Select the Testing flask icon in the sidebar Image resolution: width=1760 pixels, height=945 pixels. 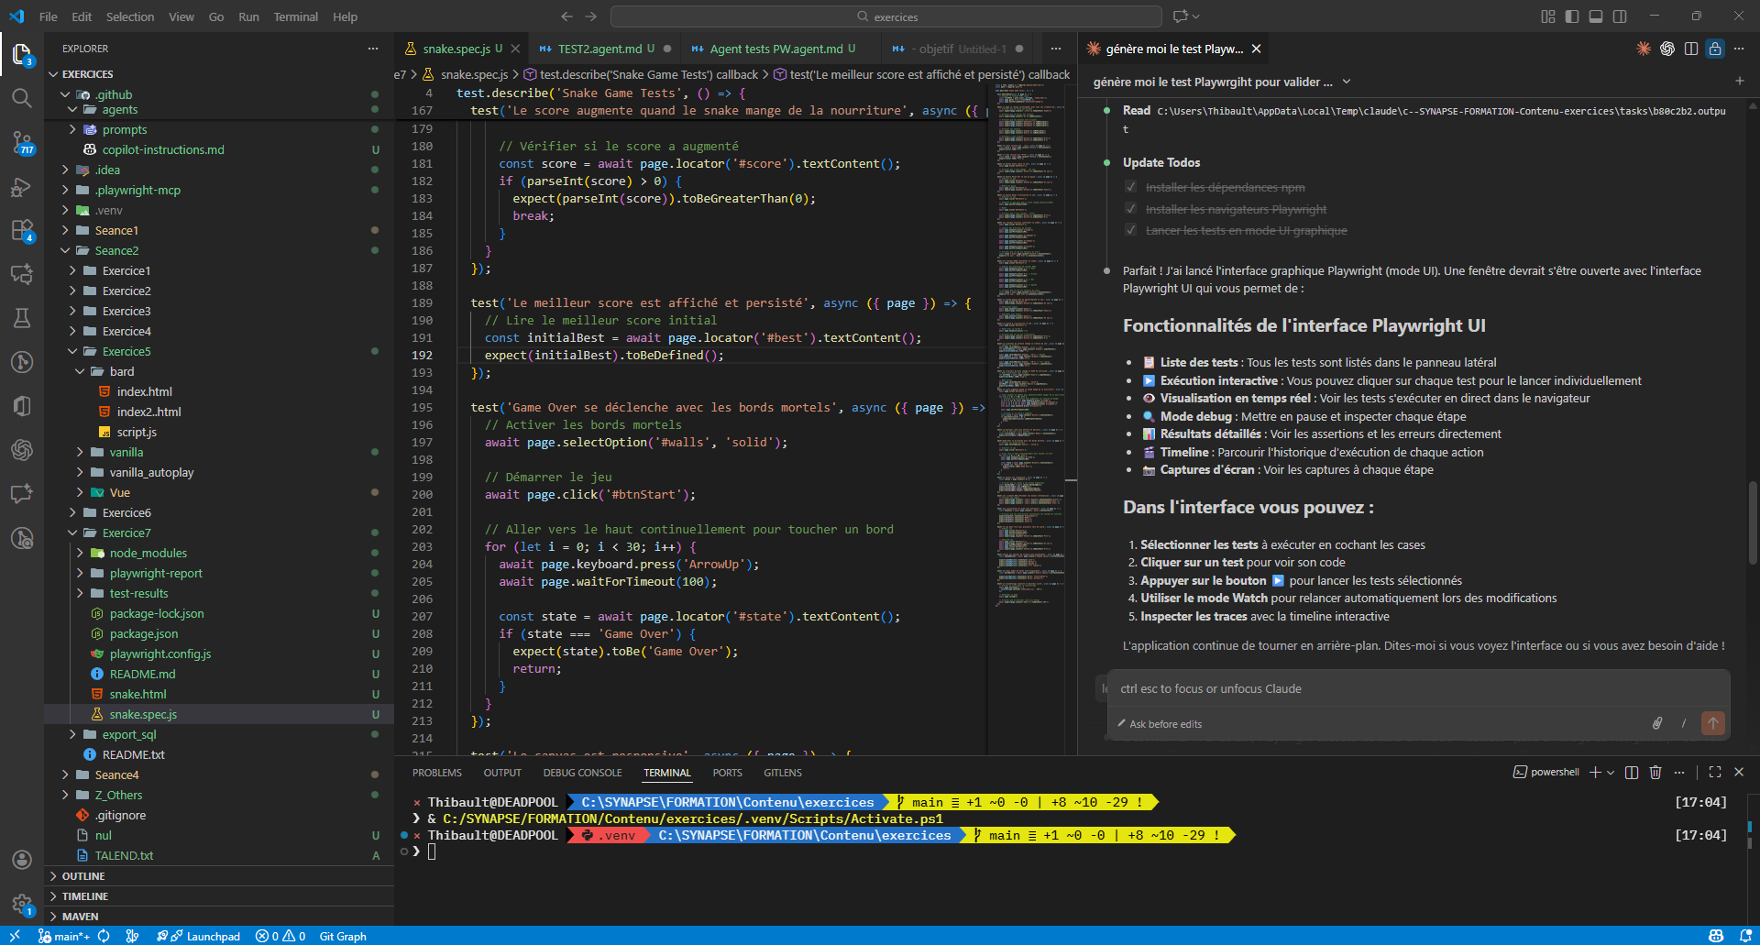click(22, 318)
